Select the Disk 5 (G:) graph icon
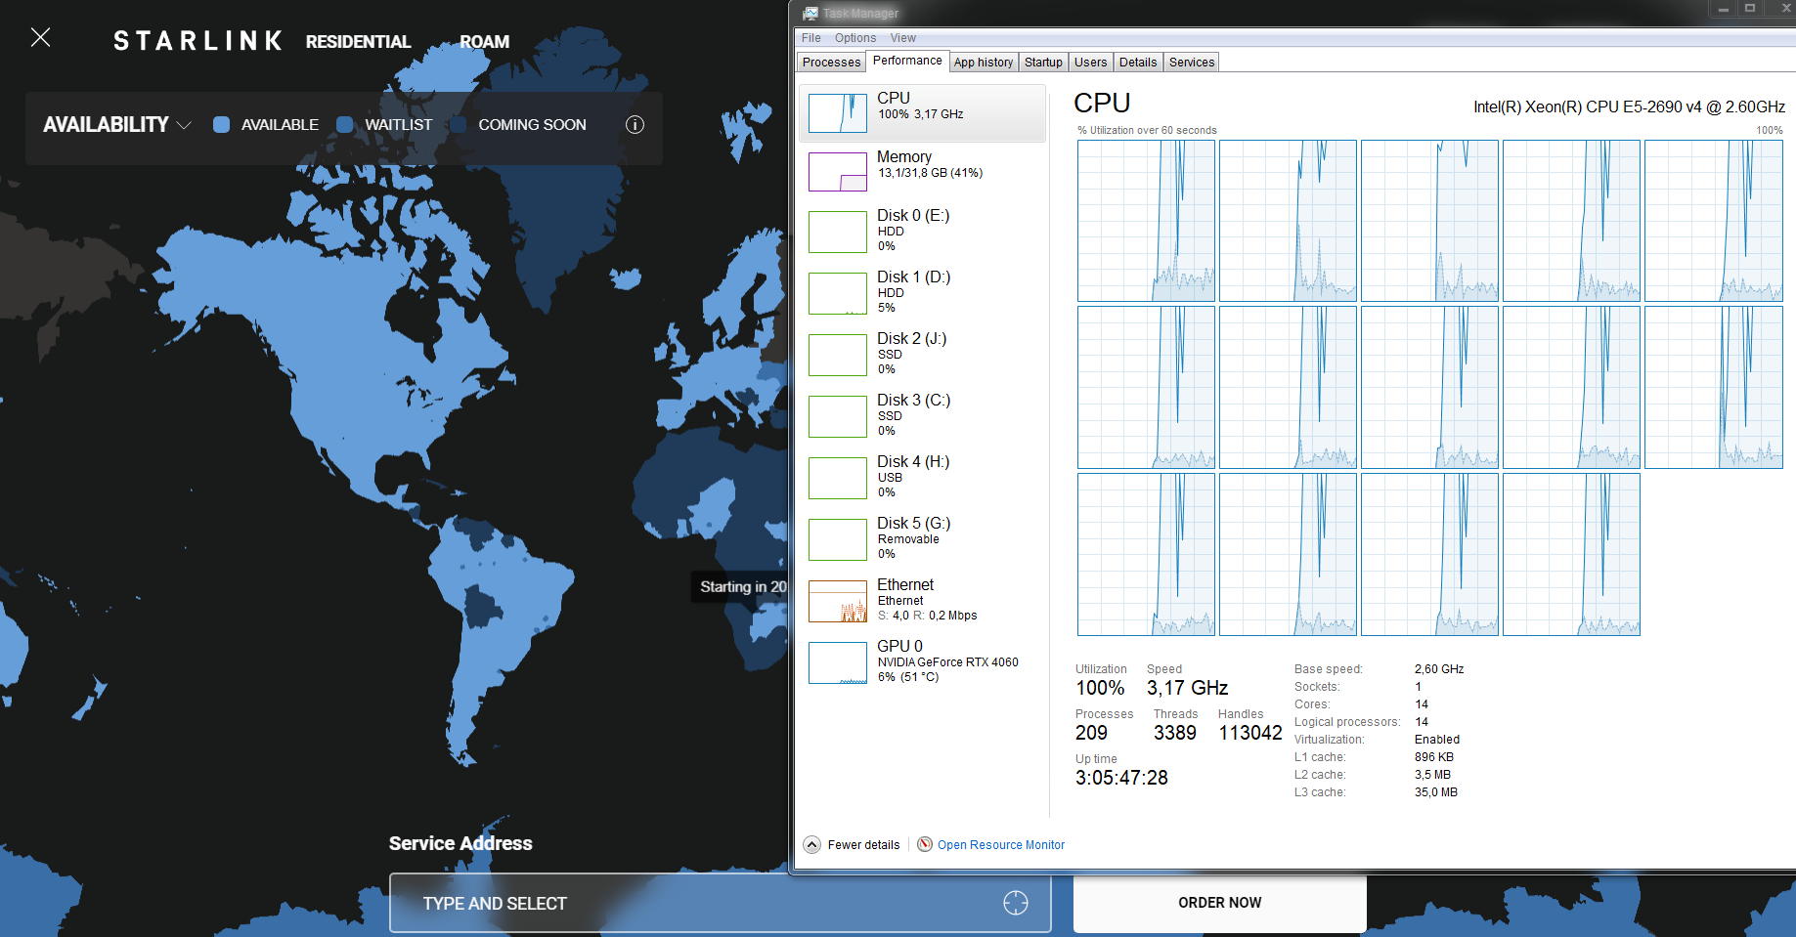This screenshot has width=1796, height=937. coord(837,539)
